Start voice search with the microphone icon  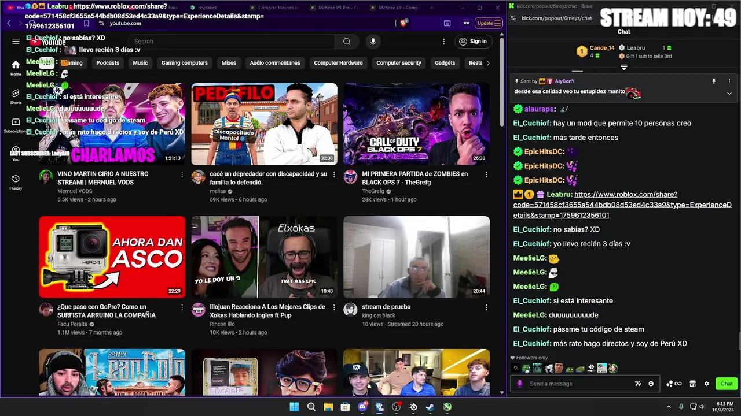coord(373,42)
